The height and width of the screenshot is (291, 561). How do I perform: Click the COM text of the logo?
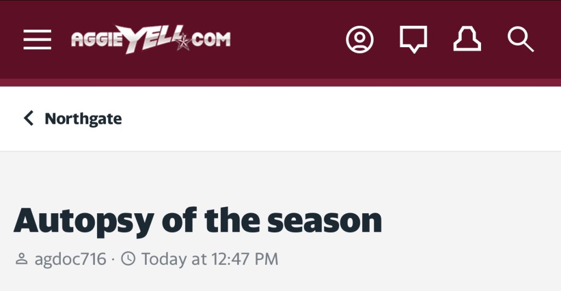pos(210,40)
